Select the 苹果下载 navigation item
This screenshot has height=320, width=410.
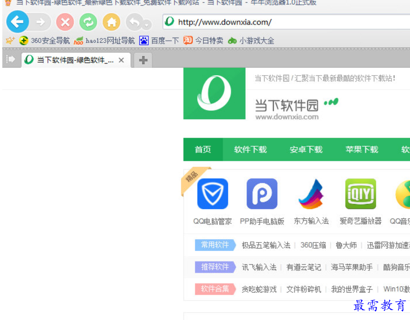362,149
